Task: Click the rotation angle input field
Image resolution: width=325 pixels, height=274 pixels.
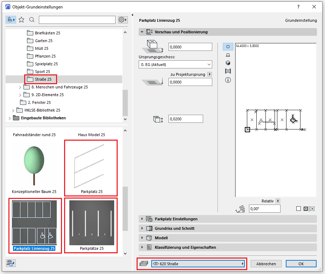Action: pos(264,209)
